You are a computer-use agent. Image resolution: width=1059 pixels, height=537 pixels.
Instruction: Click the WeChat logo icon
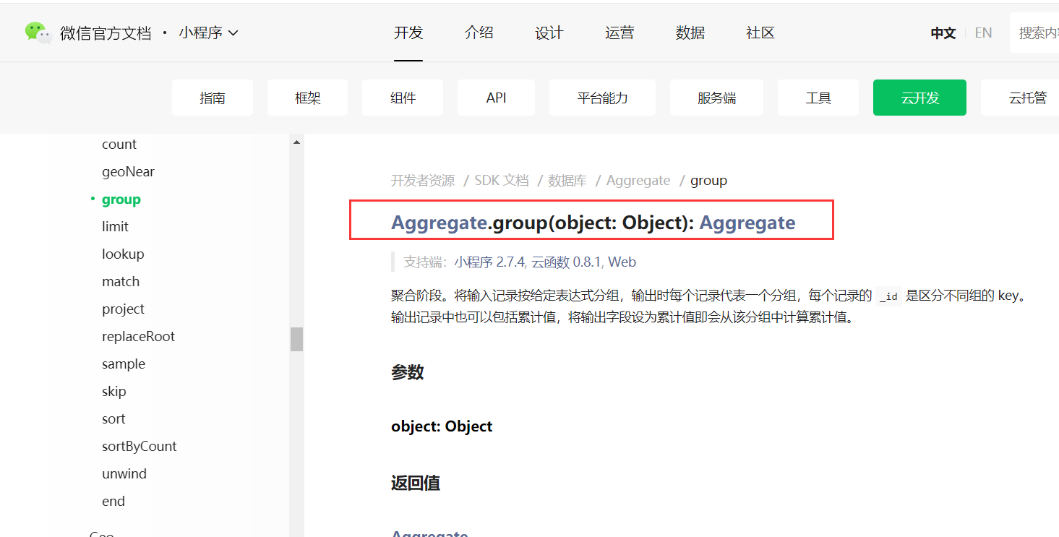click(38, 33)
